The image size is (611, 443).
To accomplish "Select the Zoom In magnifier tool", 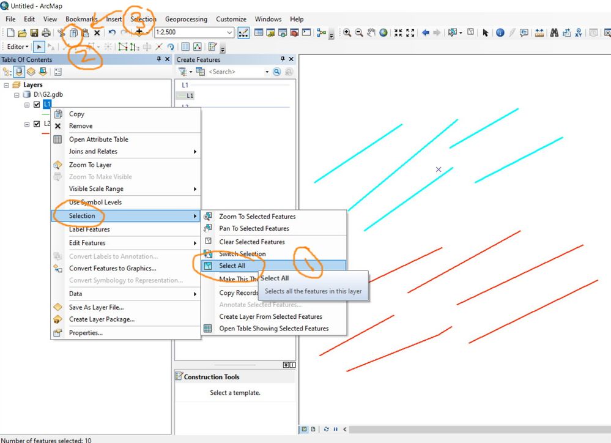I will click(x=347, y=33).
